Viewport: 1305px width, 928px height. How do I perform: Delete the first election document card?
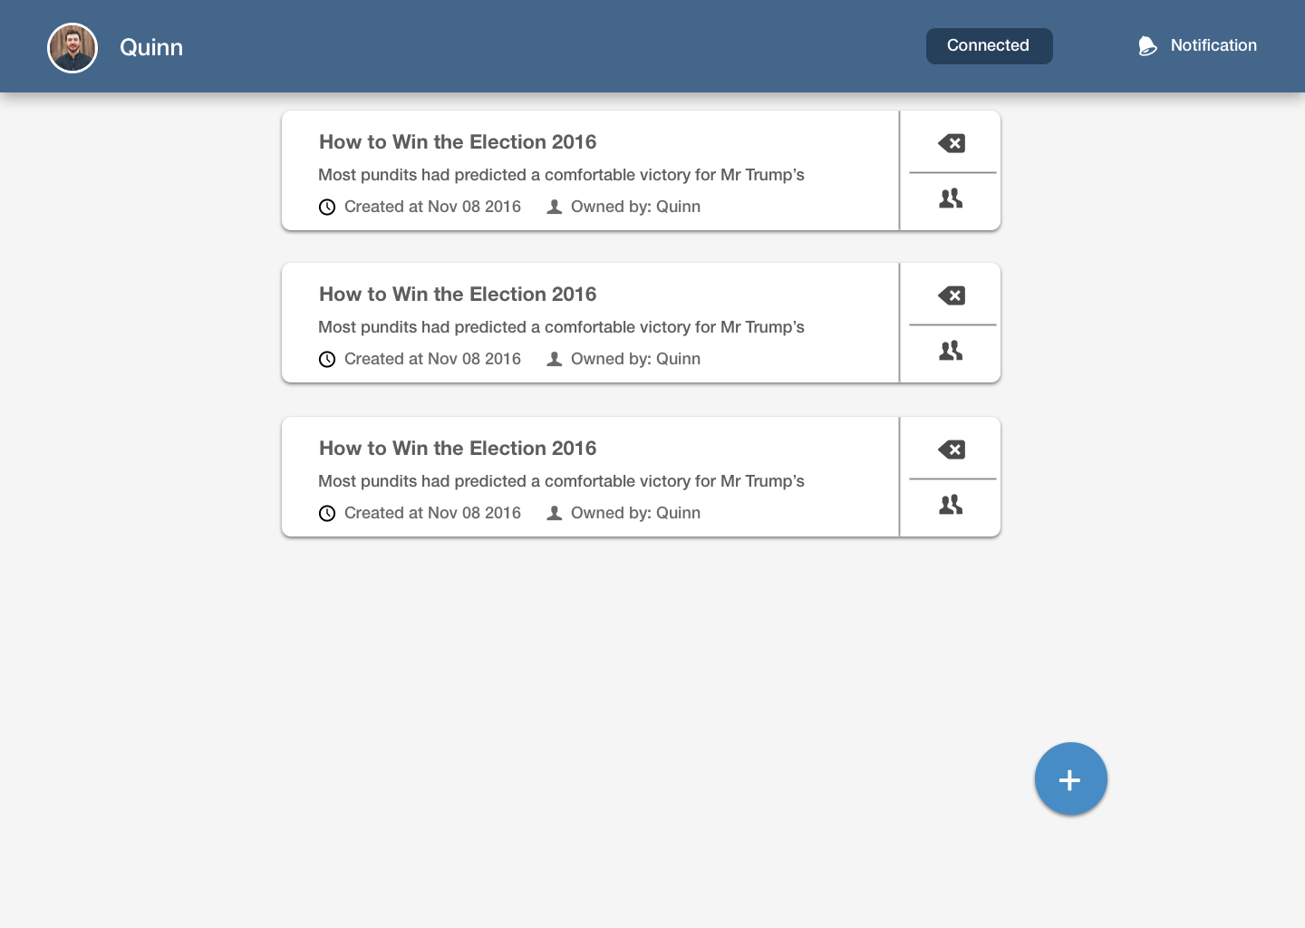tap(952, 143)
